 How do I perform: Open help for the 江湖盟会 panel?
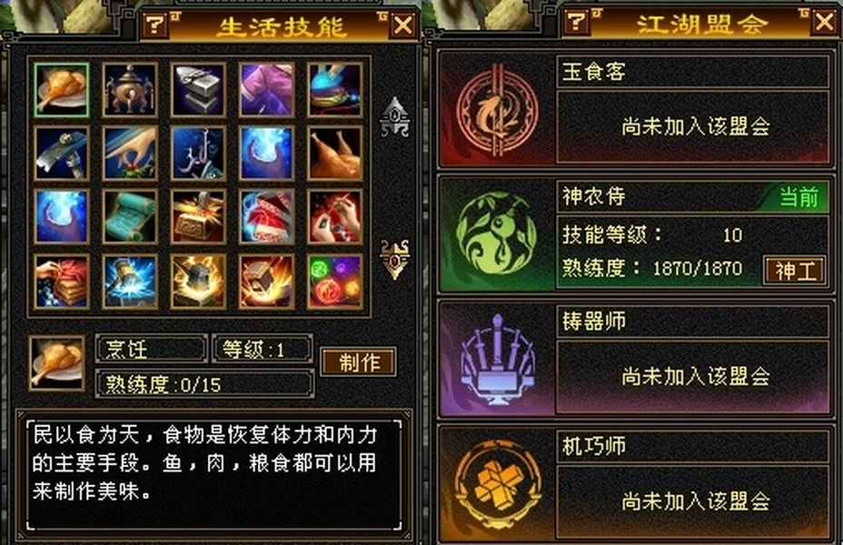coord(576,22)
